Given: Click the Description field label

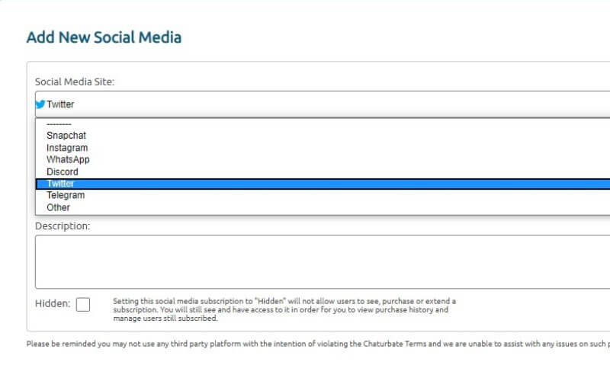Looking at the screenshot, I should point(63,226).
